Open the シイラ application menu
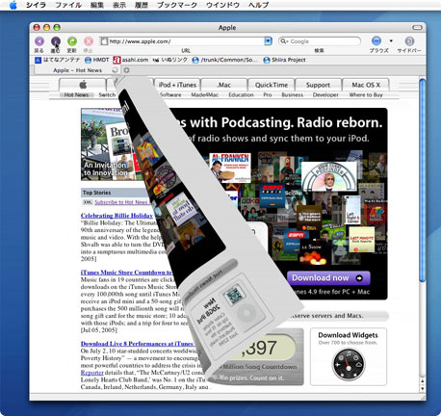441x416 pixels. [36, 5]
